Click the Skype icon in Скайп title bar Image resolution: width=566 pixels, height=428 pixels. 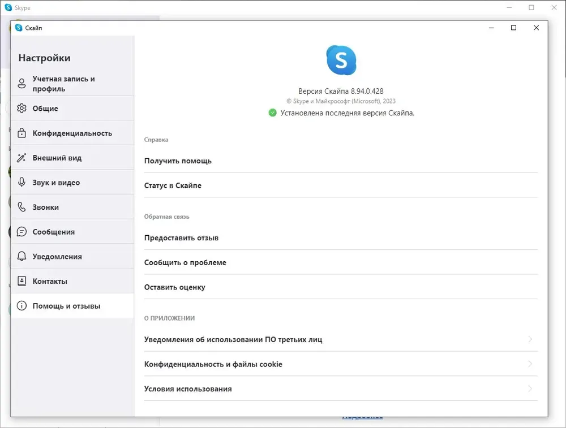point(19,28)
